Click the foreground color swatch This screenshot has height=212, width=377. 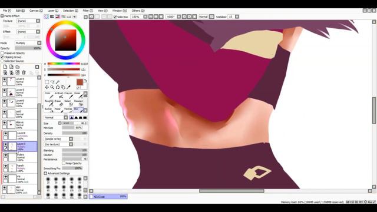(80, 82)
